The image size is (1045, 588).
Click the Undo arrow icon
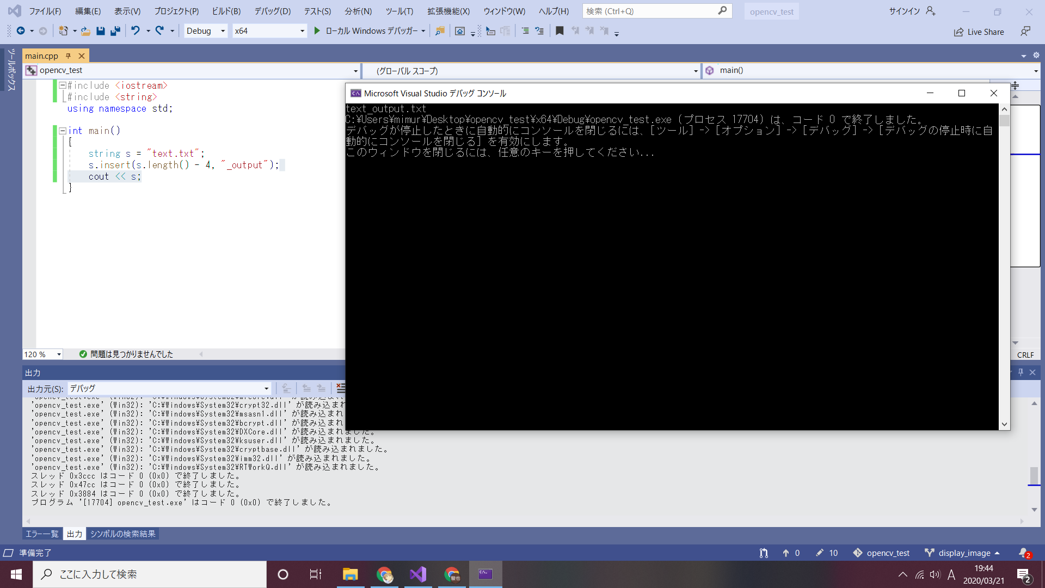pyautogui.click(x=135, y=31)
